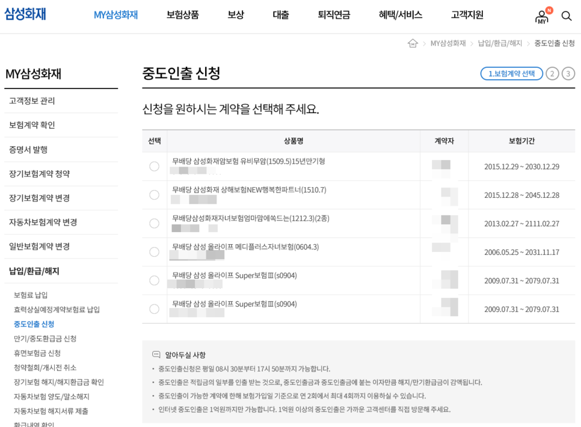Select radio for 유비무암(1509.5)15년만기형 contract
This screenshot has width=581, height=427.
coord(154,167)
